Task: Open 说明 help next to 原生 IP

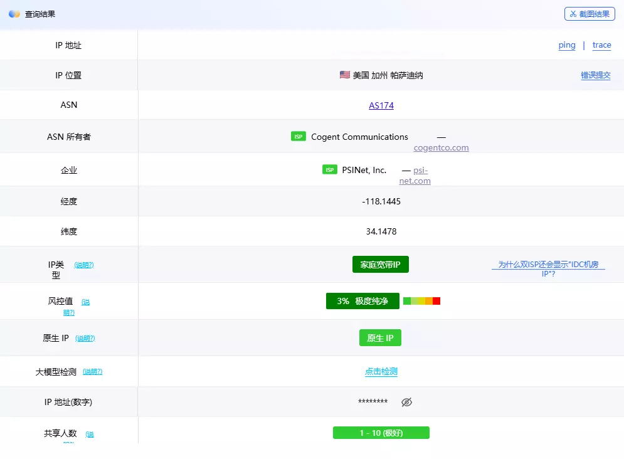Action: point(85,339)
